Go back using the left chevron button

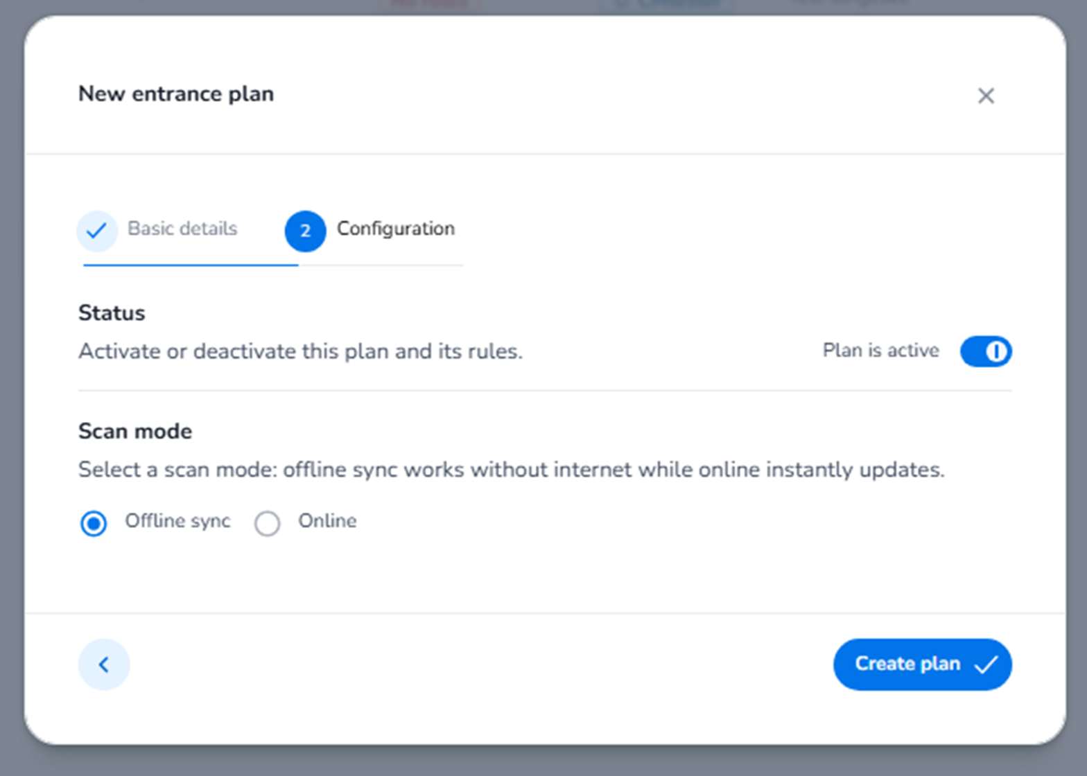[104, 664]
